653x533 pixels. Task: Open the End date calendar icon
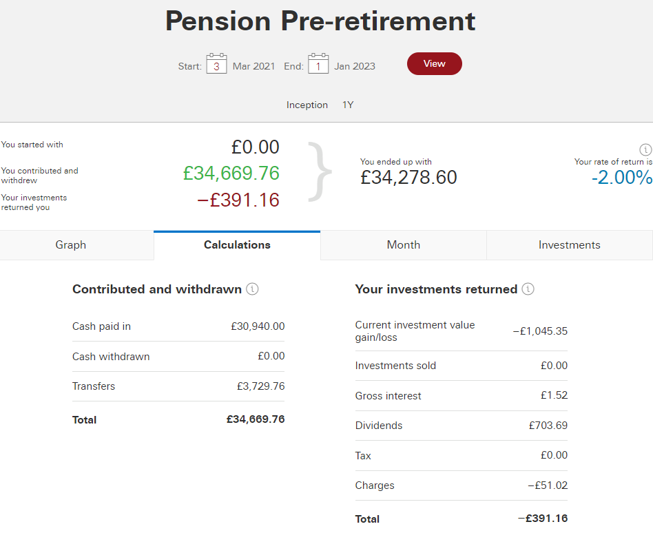tap(318, 64)
